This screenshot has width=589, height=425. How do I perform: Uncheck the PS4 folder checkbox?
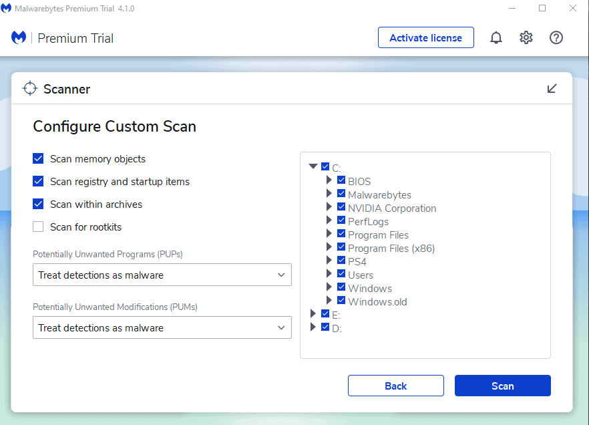point(341,260)
